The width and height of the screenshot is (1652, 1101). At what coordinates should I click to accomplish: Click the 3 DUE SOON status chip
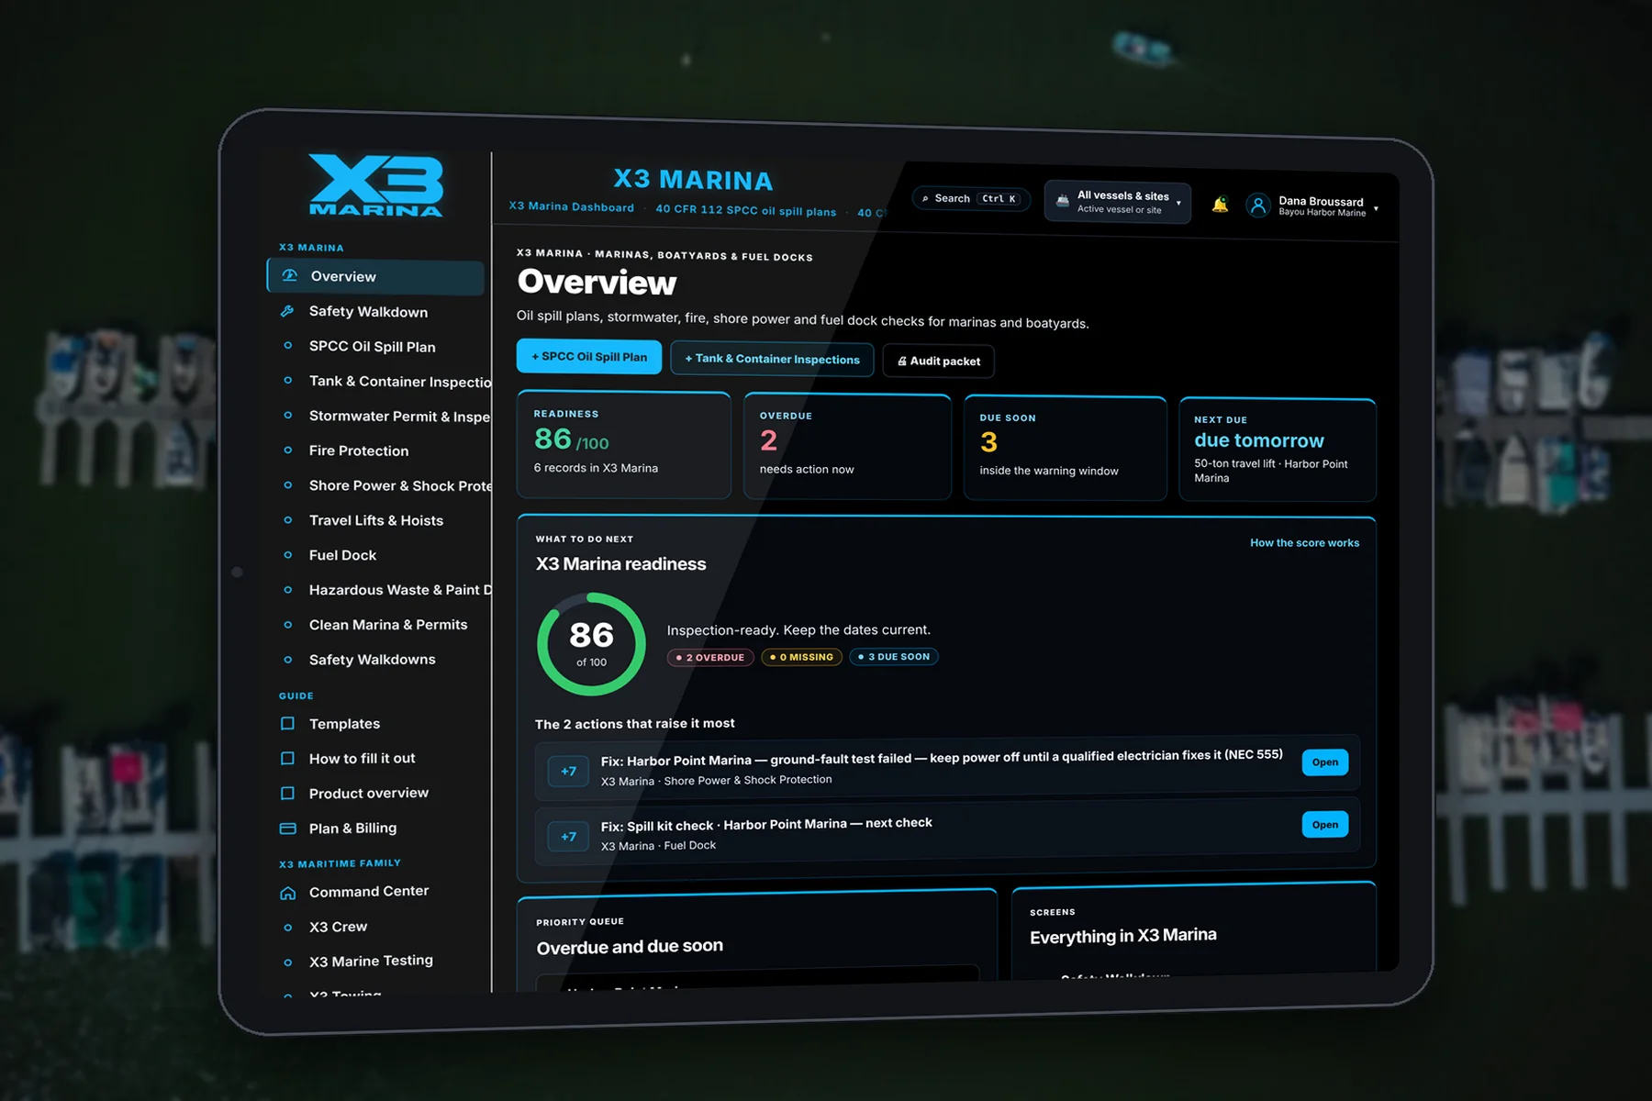click(x=894, y=657)
